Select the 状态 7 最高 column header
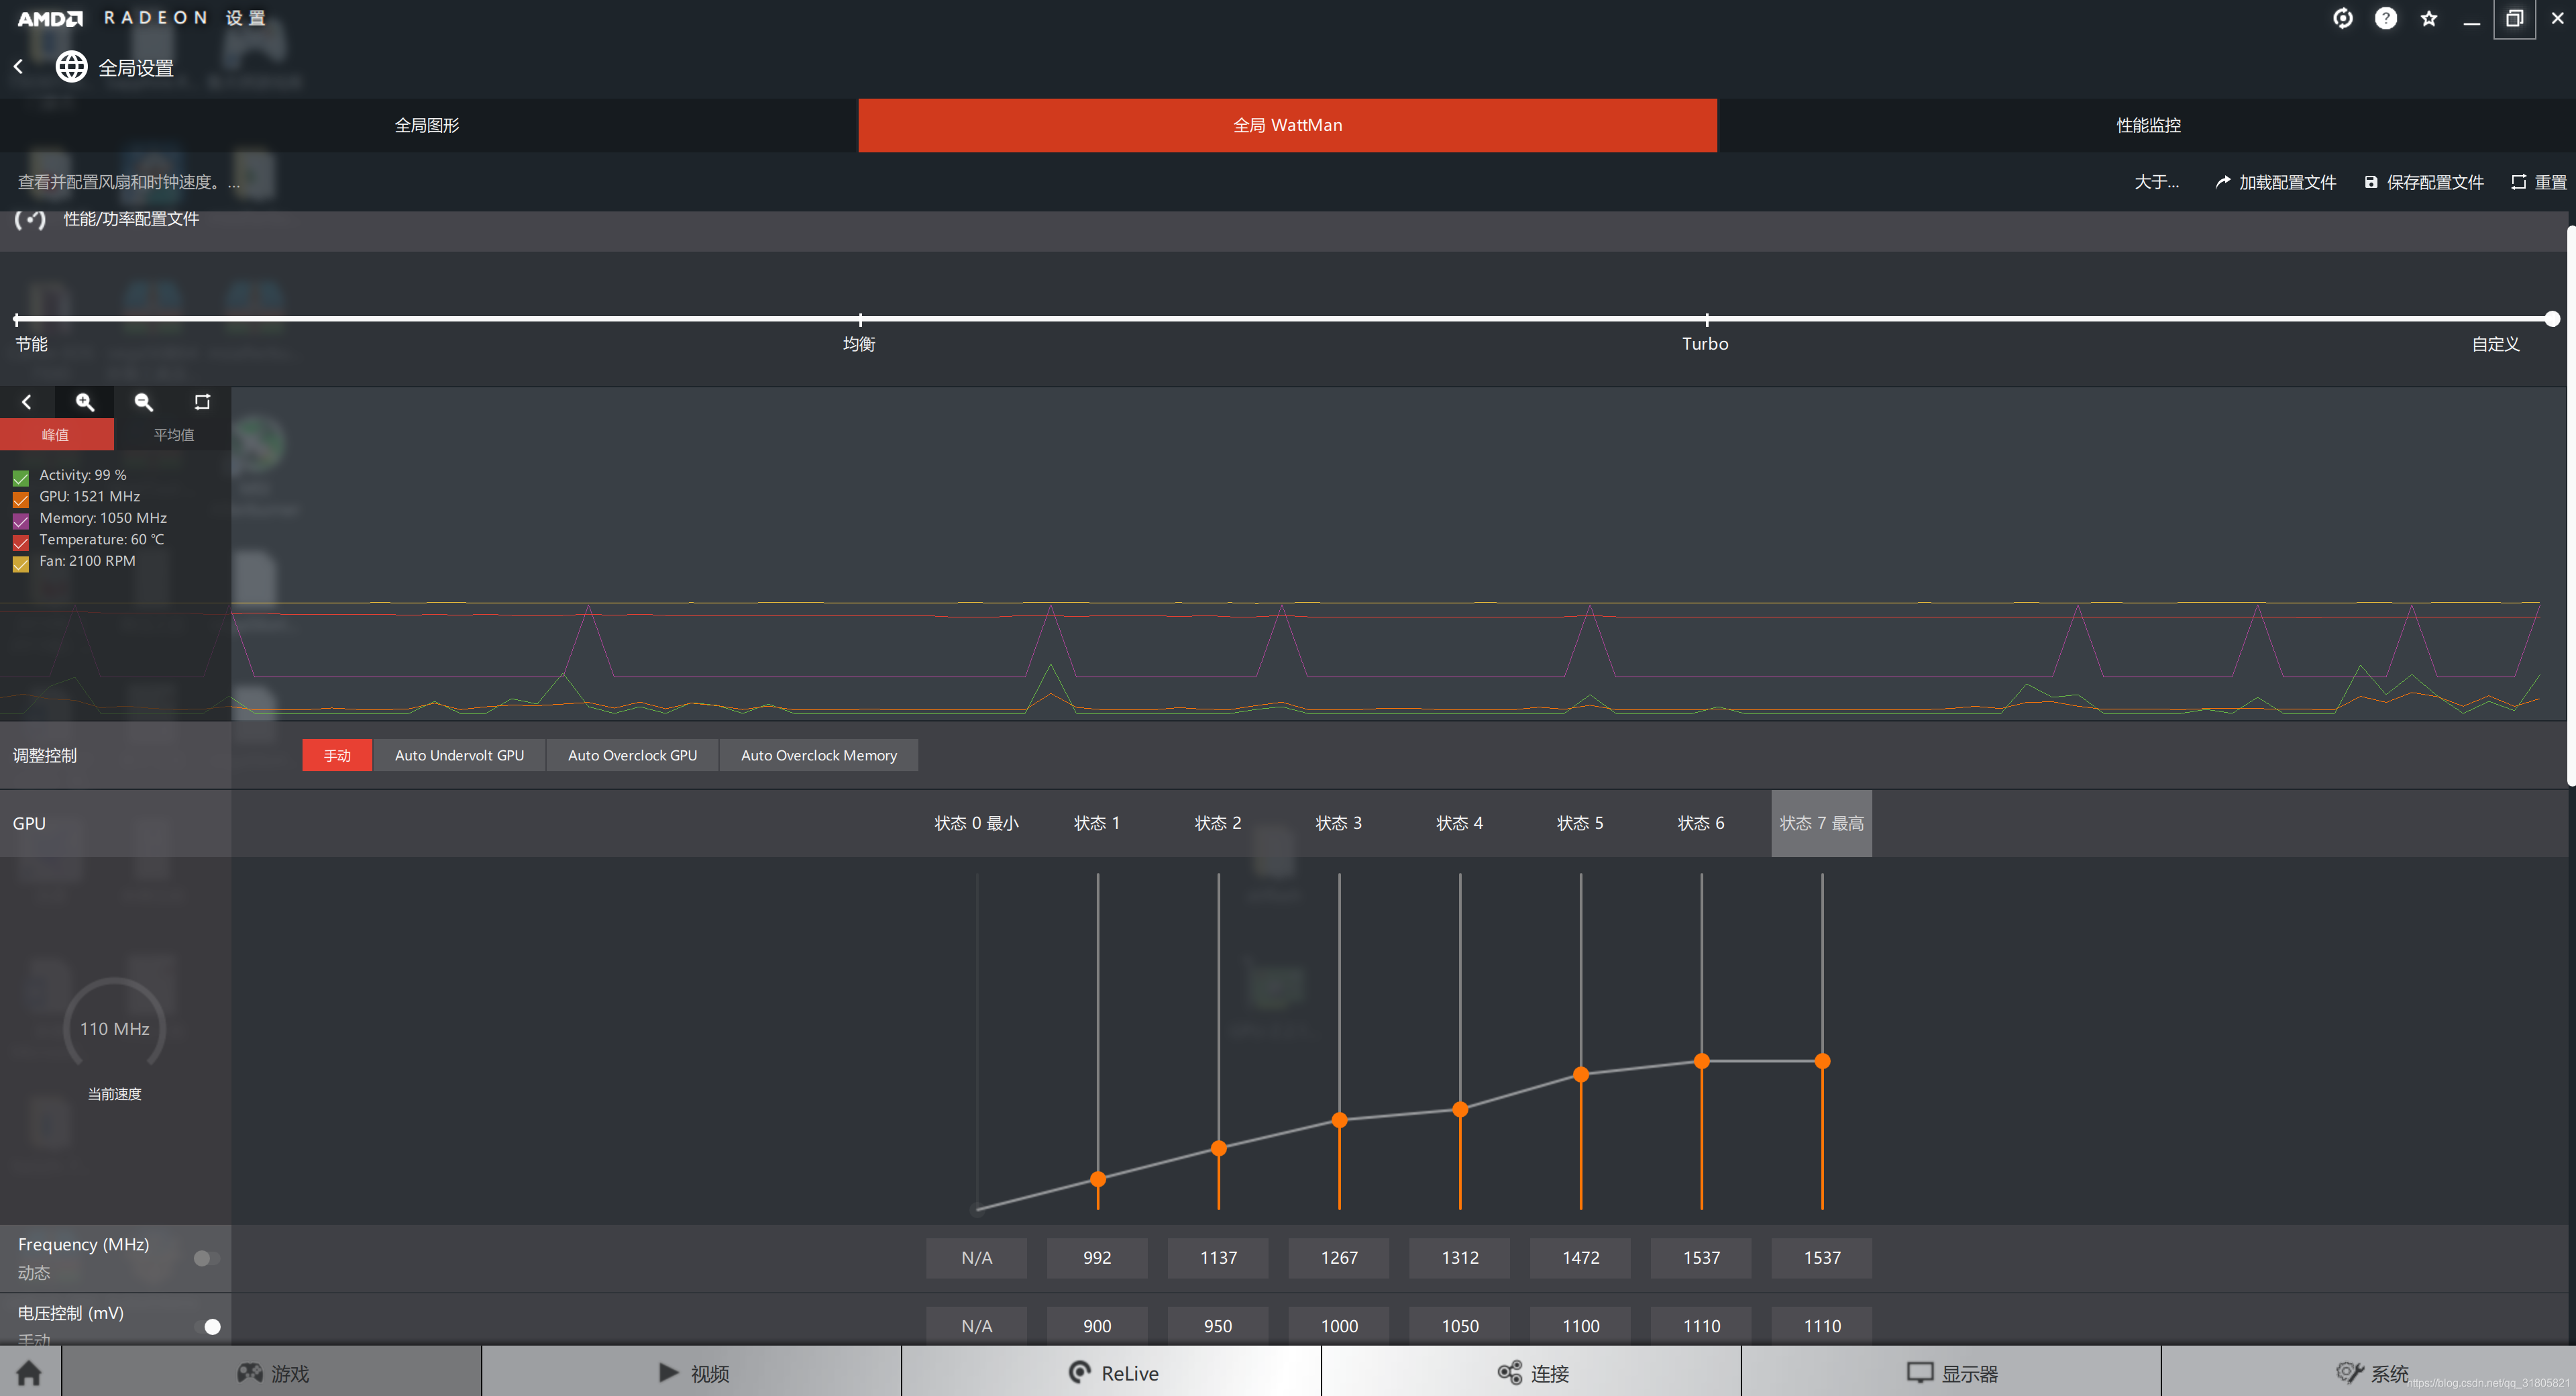2576x1396 pixels. point(1821,823)
